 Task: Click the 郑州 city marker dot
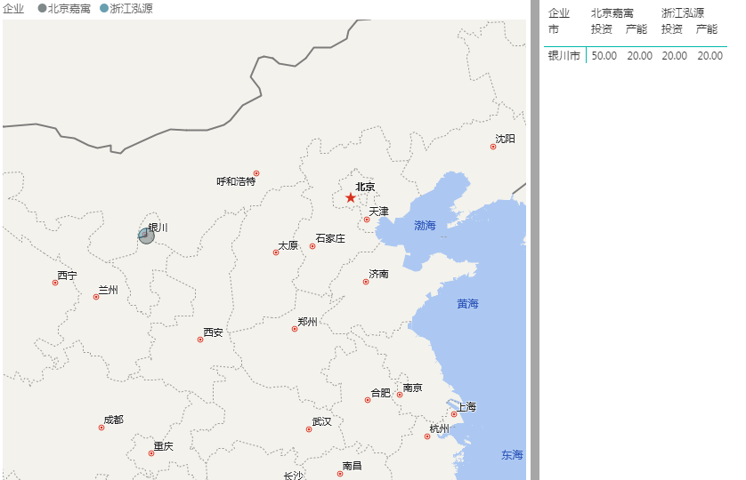[295, 329]
